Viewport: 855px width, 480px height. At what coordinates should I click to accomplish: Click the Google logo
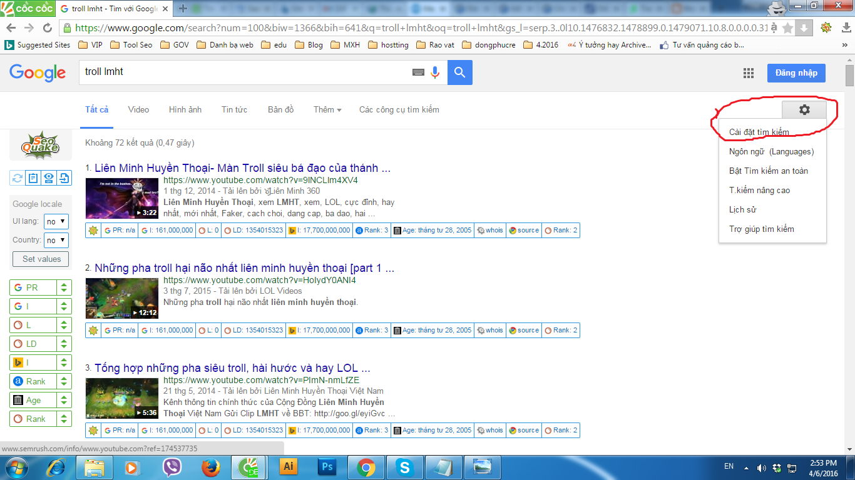pyautogui.click(x=38, y=72)
